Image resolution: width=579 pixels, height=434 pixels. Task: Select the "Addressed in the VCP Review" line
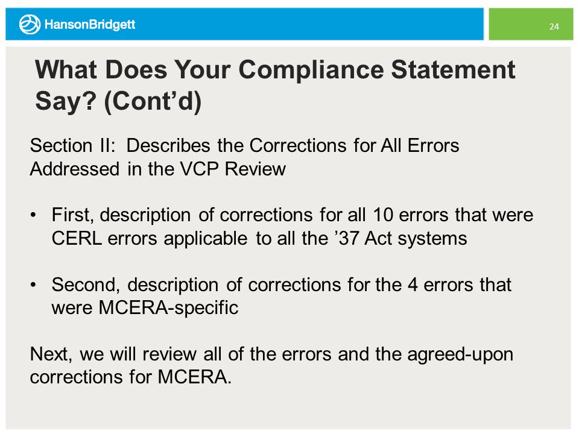click(158, 169)
